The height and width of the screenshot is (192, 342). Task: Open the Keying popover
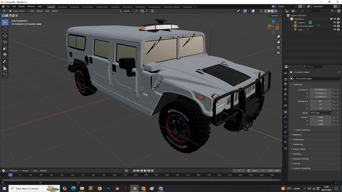pos(26,171)
